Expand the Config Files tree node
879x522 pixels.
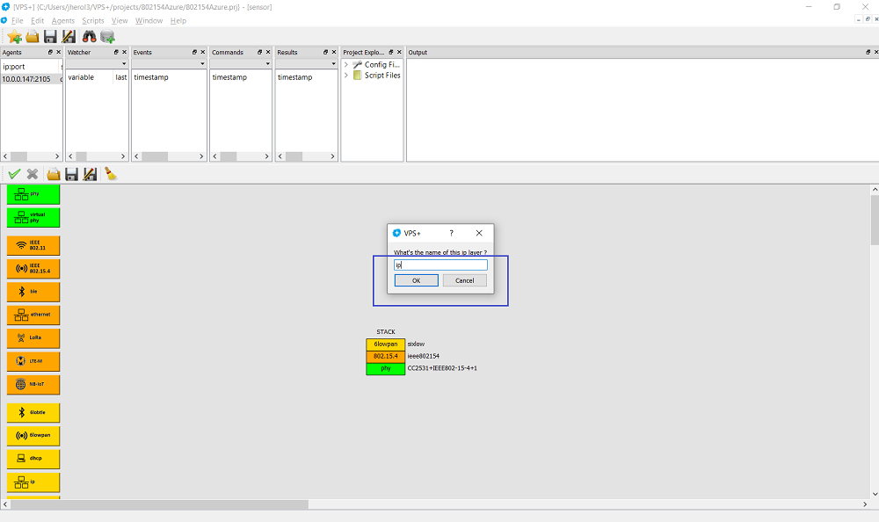point(346,64)
